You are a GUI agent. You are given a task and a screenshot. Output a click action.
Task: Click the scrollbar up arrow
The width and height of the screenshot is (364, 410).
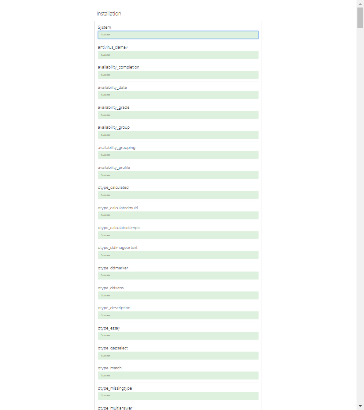coord(360,4)
